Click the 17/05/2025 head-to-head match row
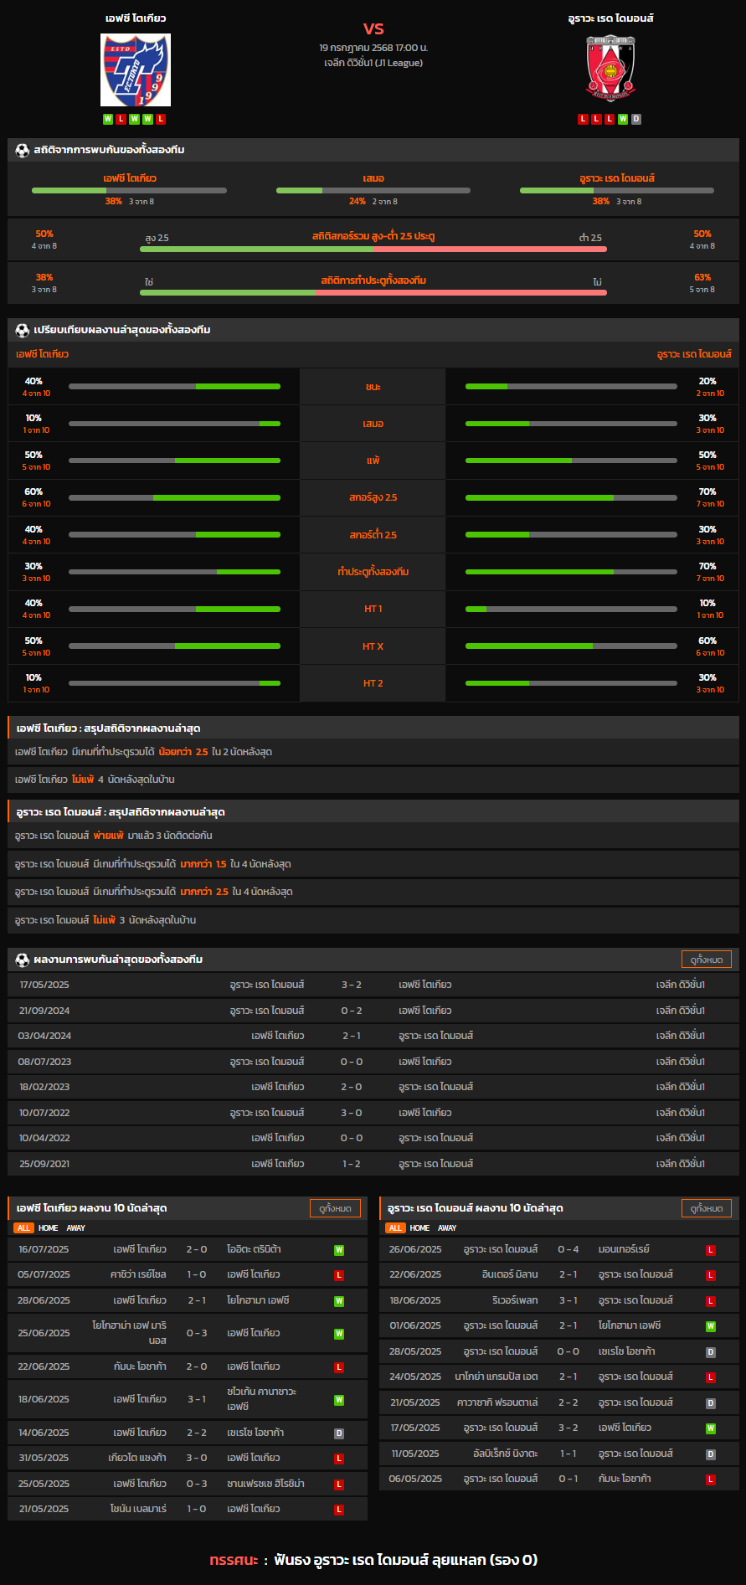This screenshot has width=746, height=1585. coord(373,985)
